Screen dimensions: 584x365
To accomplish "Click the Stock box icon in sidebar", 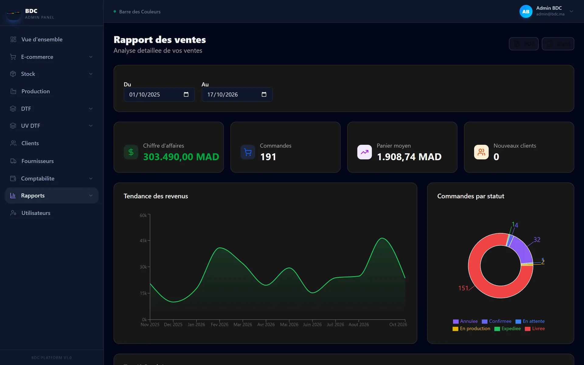I will point(13,74).
